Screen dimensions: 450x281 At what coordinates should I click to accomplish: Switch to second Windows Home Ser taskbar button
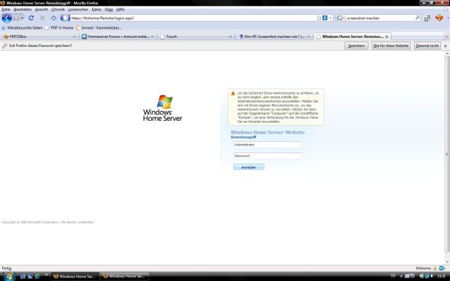point(125,276)
